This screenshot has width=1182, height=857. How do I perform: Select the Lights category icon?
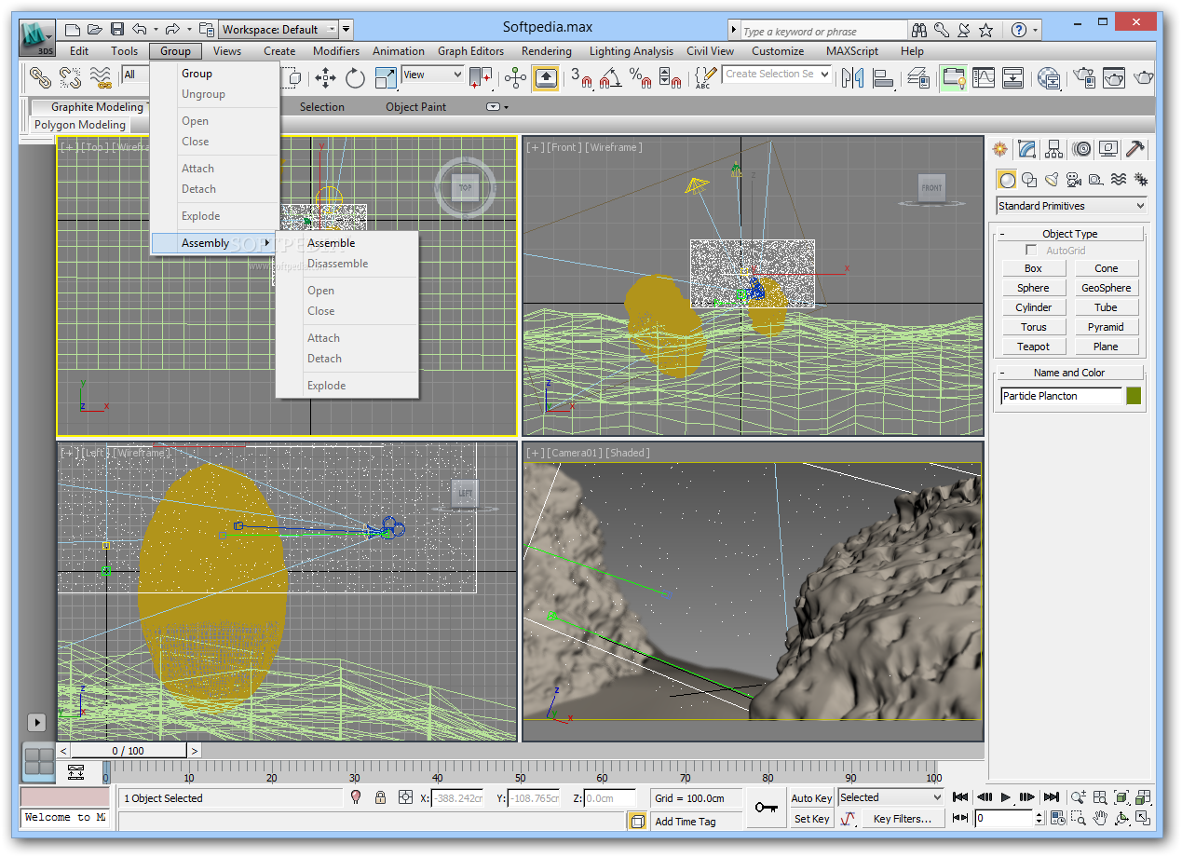(1052, 180)
